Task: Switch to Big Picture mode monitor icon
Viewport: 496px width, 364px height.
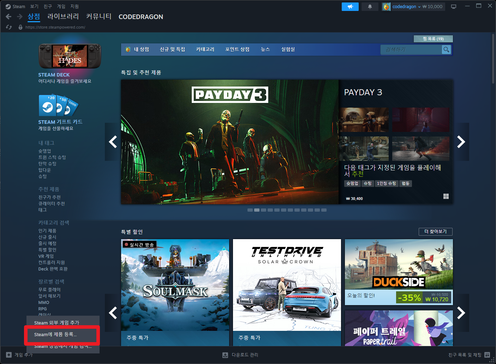Action: point(454,7)
